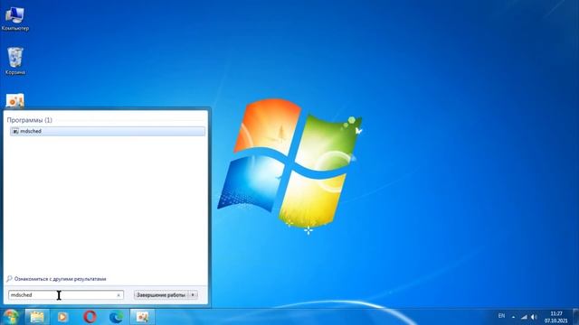Open the volume speaker tray icon

534,317
